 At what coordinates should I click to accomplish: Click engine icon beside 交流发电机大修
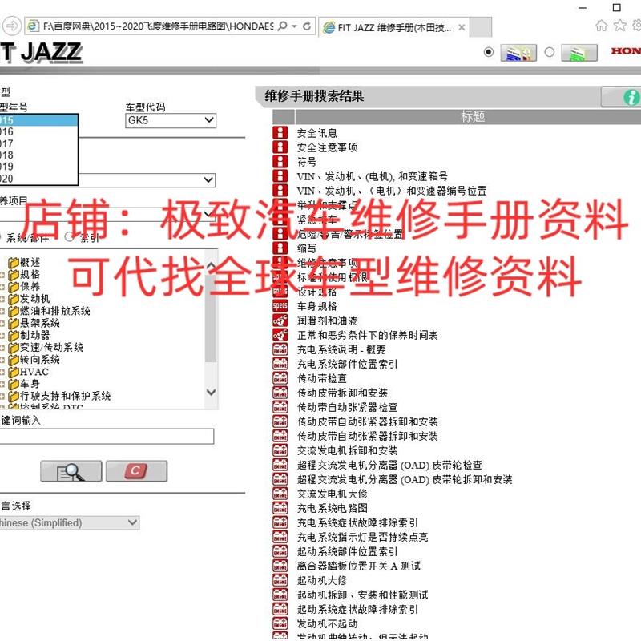click(x=280, y=494)
